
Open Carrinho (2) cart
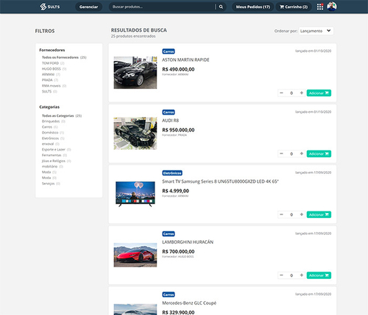pos(294,7)
